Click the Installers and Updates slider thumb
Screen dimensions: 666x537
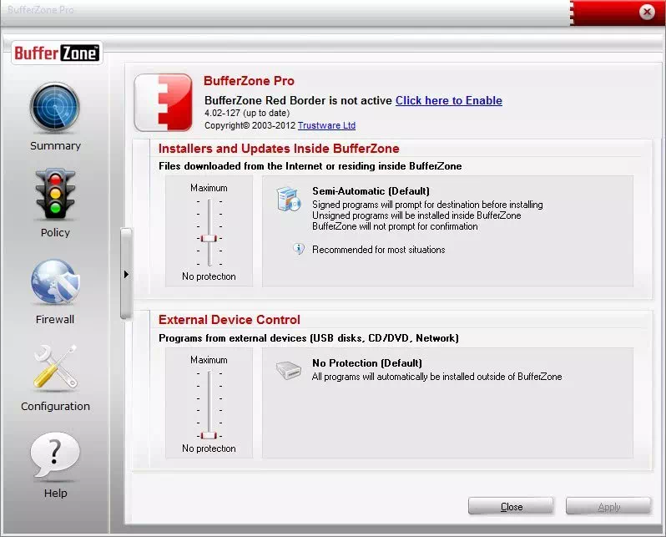[209, 239]
